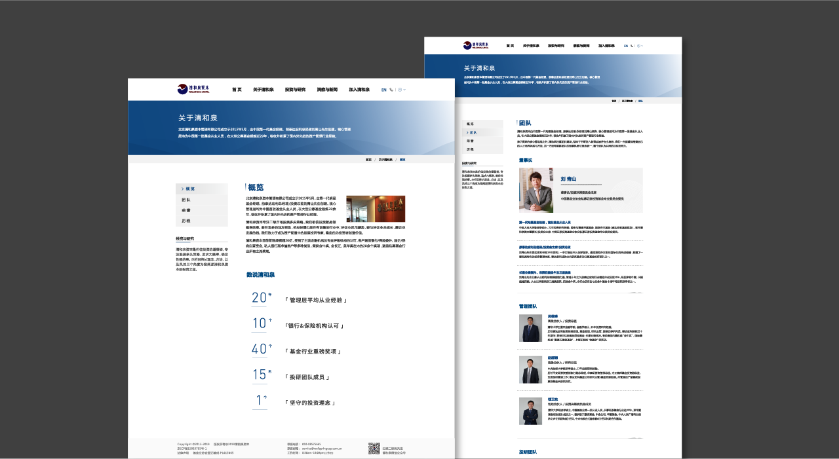Screen dimensions: 839x459
Task: Switch to EN language on the overview page
Action: [x=384, y=90]
